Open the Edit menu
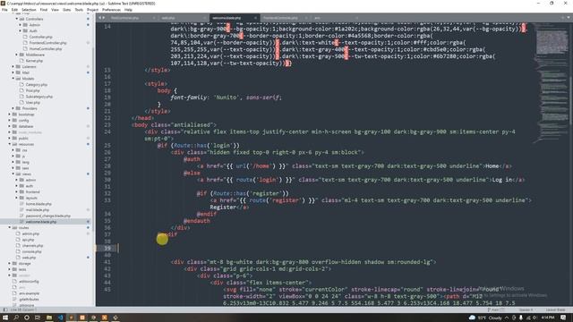 [x=14, y=10]
